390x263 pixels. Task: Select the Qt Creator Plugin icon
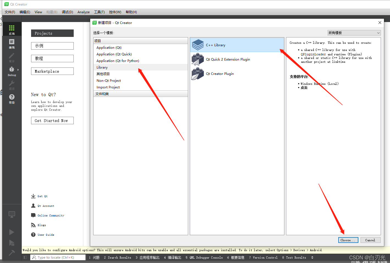pos(198,74)
